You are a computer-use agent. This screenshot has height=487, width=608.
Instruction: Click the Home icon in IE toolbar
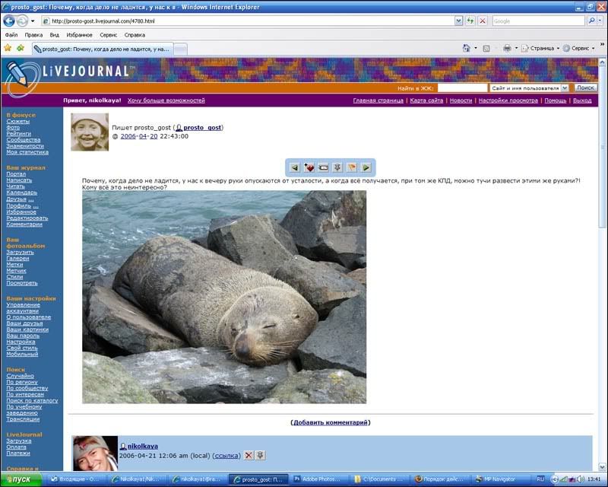pos(466,48)
